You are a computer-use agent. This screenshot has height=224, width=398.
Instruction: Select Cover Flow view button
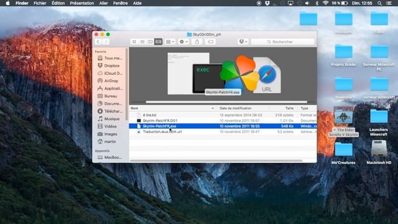tap(159, 42)
